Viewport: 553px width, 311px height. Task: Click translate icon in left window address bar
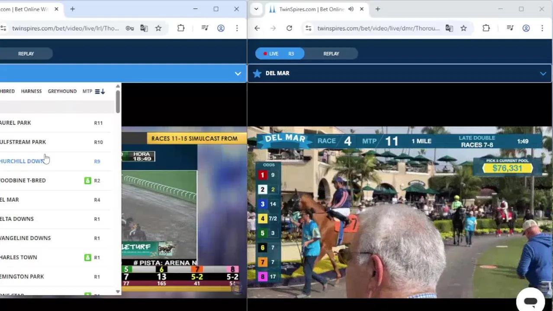(x=144, y=28)
